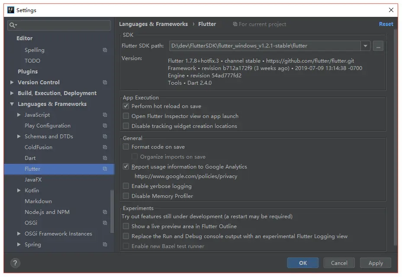Click the project-level icon next to Version Control
The width and height of the screenshot is (402, 277).
[x=105, y=82]
